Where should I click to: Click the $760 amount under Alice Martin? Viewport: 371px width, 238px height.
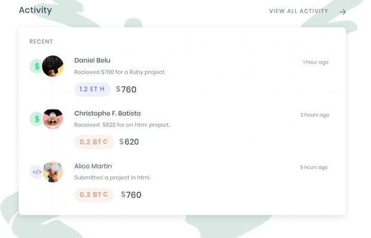pyautogui.click(x=131, y=195)
